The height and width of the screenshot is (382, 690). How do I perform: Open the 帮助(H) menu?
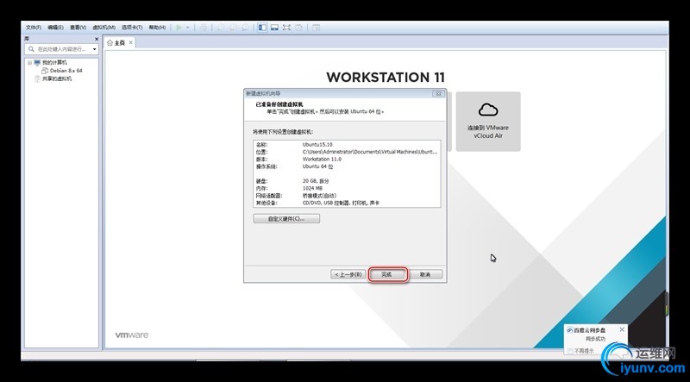(157, 28)
